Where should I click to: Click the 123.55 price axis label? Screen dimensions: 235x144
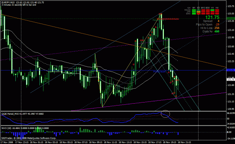231,14
